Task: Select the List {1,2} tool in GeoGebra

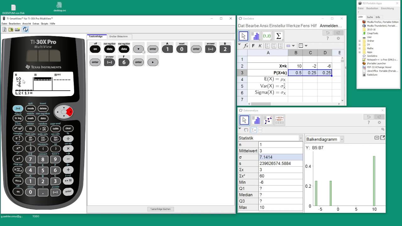Action: [x=267, y=36]
